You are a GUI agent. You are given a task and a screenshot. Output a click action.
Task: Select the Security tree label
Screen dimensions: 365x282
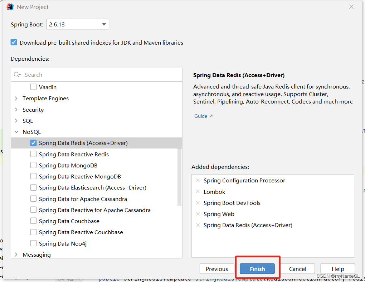(33, 110)
